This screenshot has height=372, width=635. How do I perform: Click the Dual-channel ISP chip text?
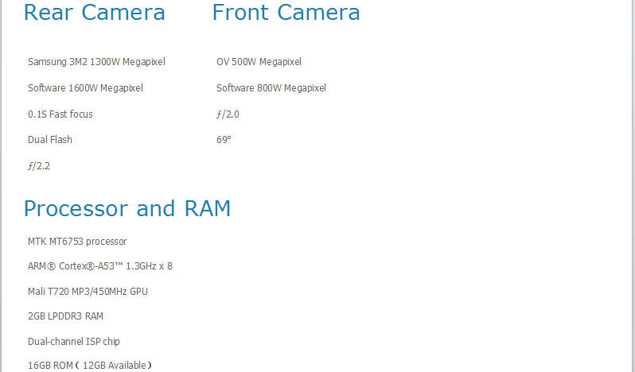(74, 342)
